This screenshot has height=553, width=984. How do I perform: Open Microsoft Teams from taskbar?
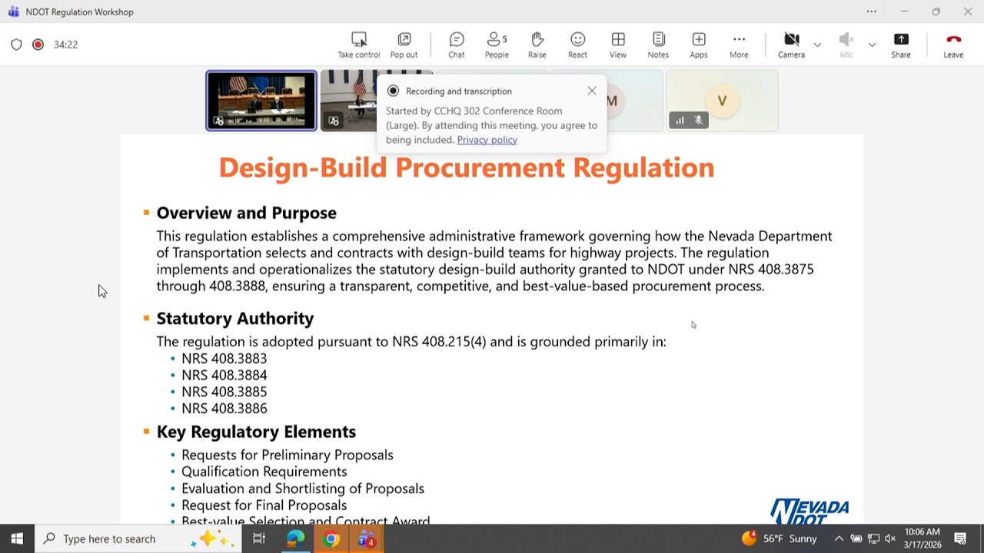367,538
